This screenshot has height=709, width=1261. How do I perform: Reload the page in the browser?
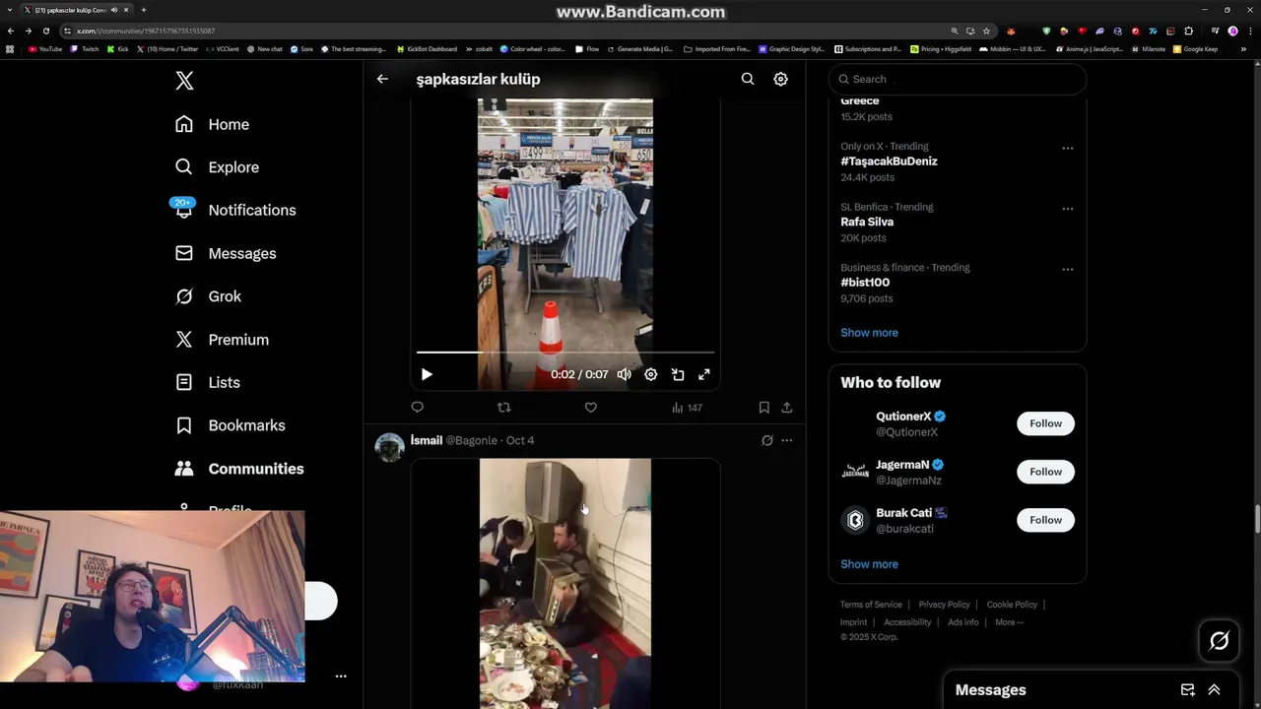point(45,31)
